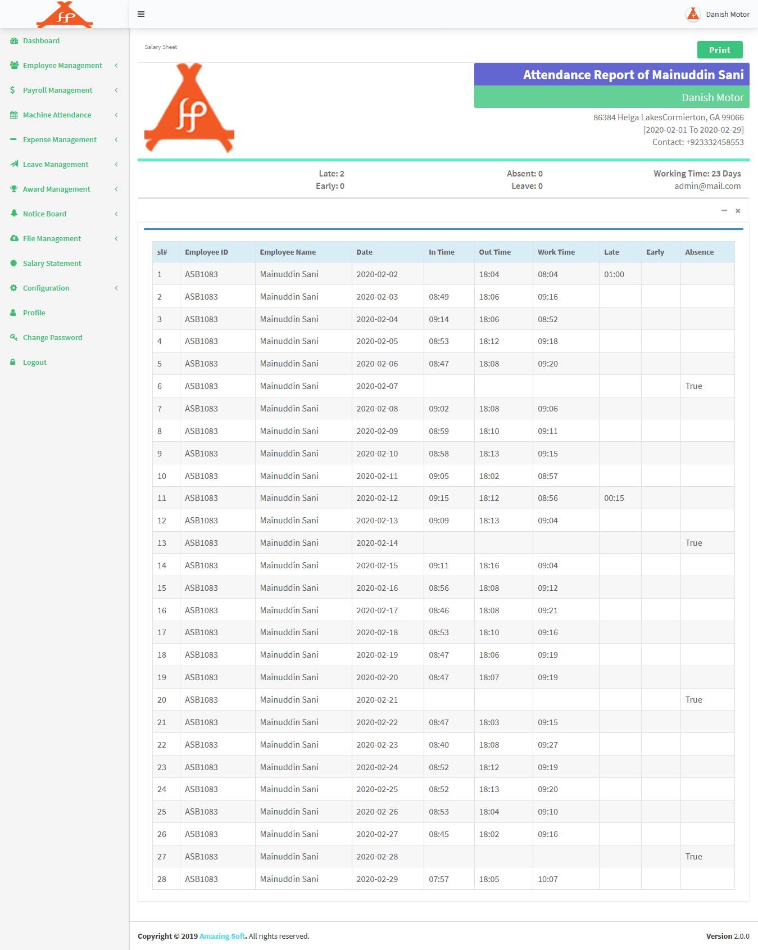This screenshot has width=758, height=950.
Task: Open the Dashboard menu item
Action: coord(65,41)
